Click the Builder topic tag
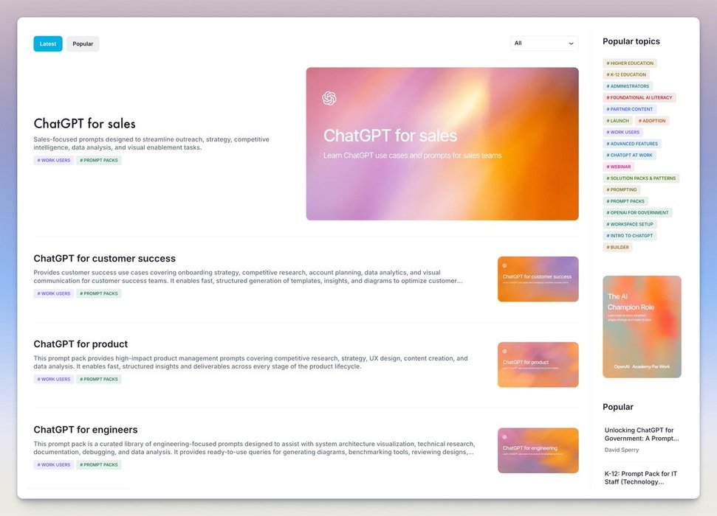Image resolution: width=717 pixels, height=516 pixels. tap(617, 247)
